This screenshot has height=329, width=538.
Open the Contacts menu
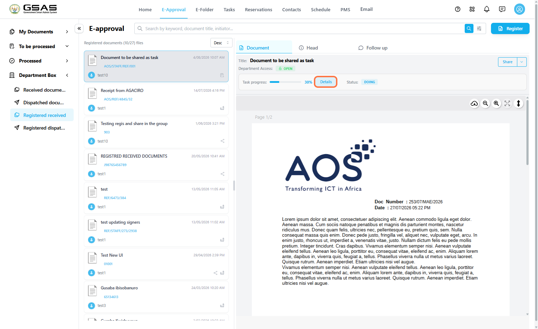tap(291, 9)
